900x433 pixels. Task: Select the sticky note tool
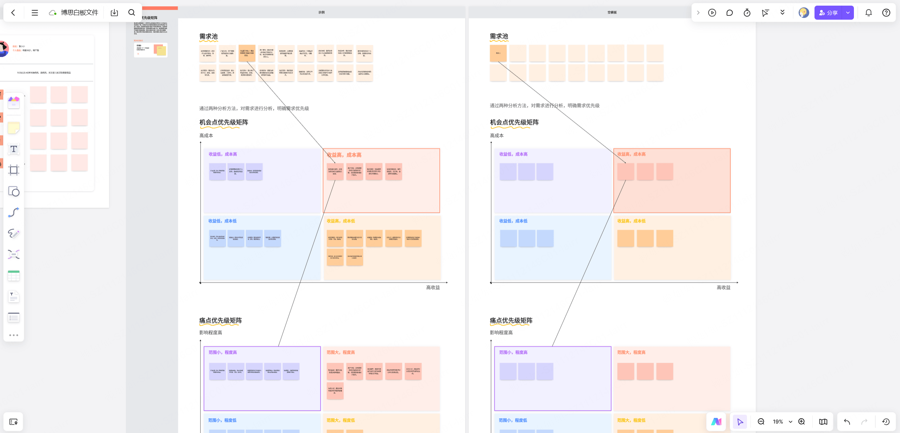click(x=13, y=128)
